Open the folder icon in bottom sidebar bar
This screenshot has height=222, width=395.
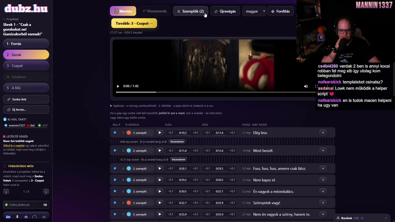[8, 217]
